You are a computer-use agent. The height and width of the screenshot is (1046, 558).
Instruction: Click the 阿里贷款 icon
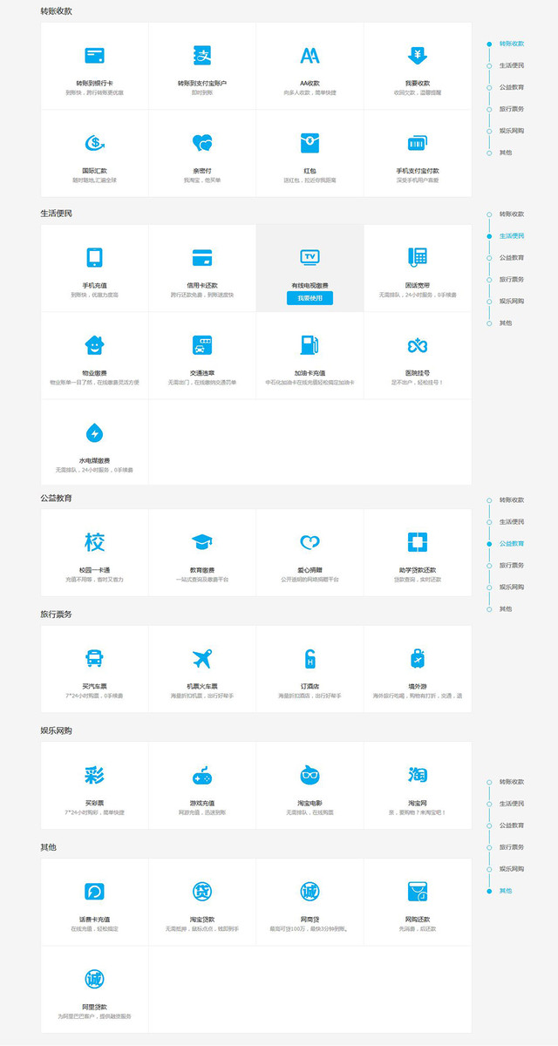tap(94, 978)
